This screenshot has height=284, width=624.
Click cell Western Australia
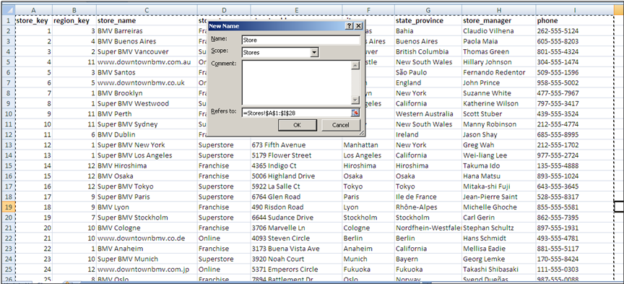pos(428,114)
